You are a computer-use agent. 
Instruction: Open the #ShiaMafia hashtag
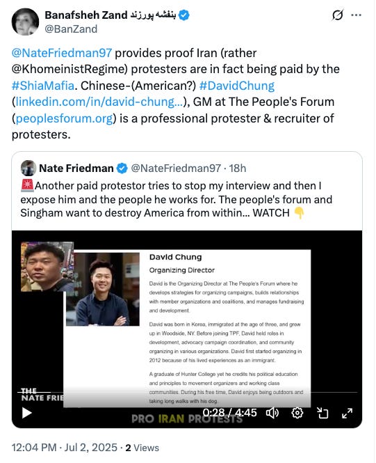pos(43,86)
